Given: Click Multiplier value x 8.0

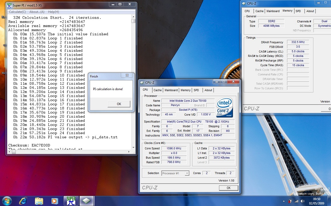Looking at the screenshot, I should (174, 153).
